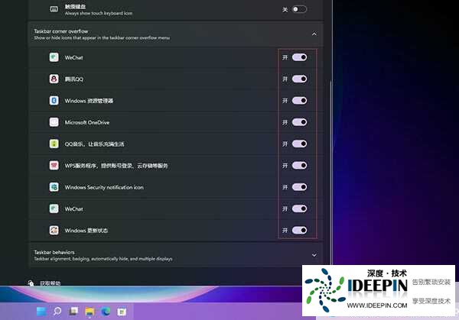
Task: Click the WeChat icon in the row above Windows 更新状态
Action: pyautogui.click(x=54, y=208)
